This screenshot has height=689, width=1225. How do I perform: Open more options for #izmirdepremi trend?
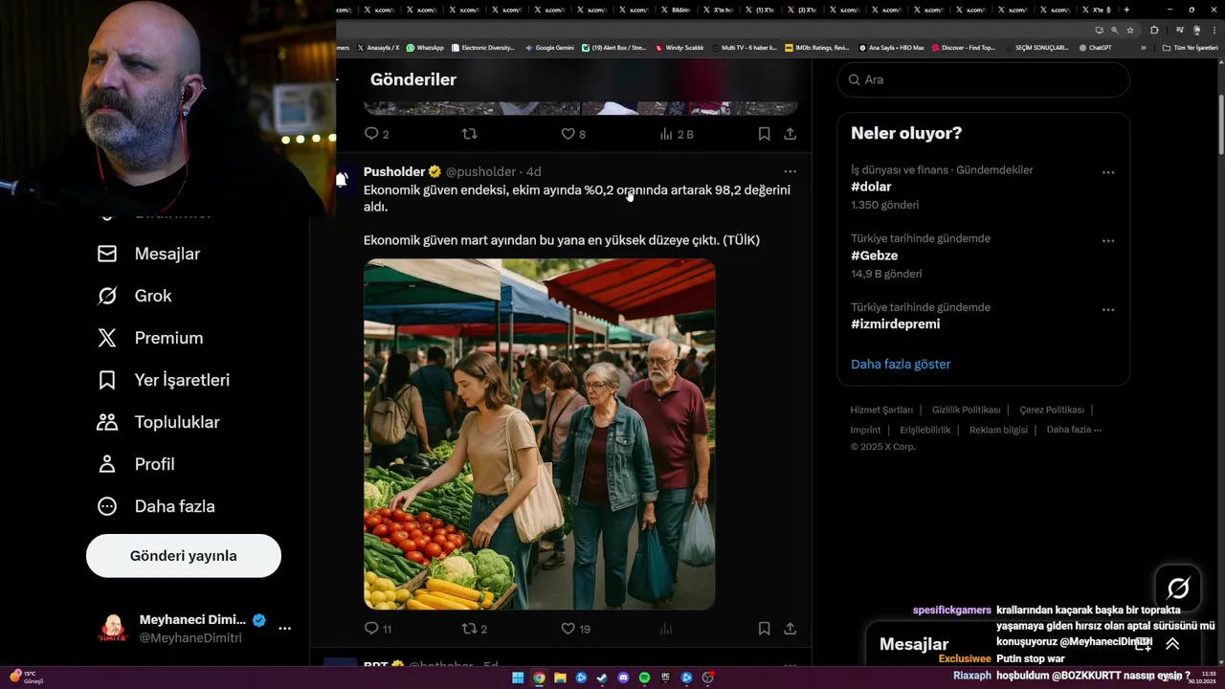pyautogui.click(x=1108, y=310)
